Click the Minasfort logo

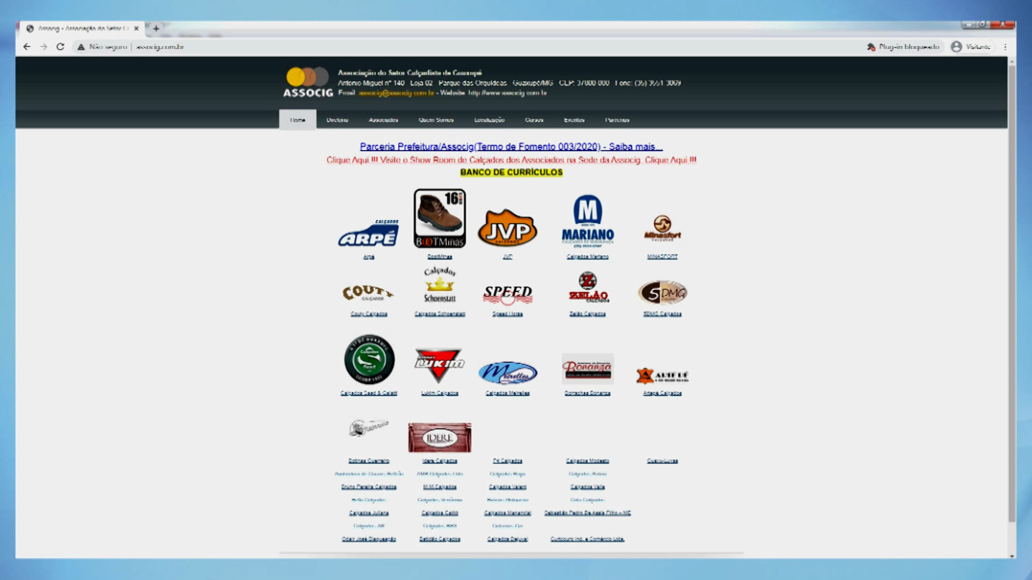coord(662,228)
